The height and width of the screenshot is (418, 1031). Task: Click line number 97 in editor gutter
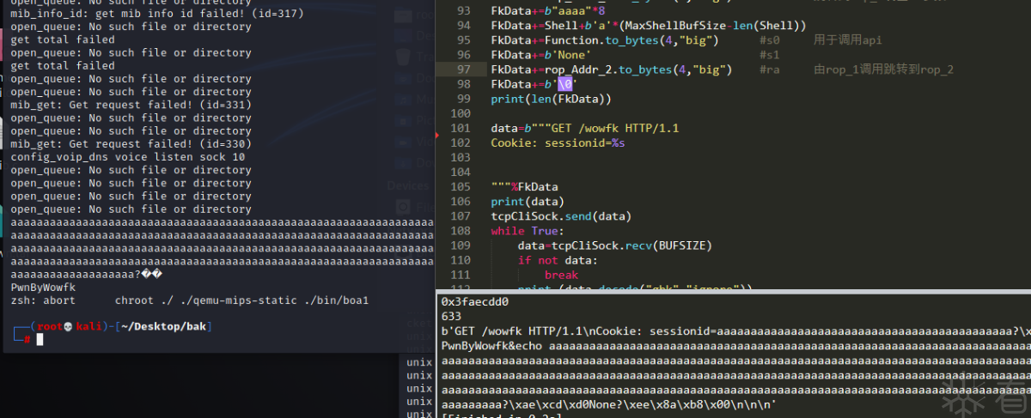point(463,70)
